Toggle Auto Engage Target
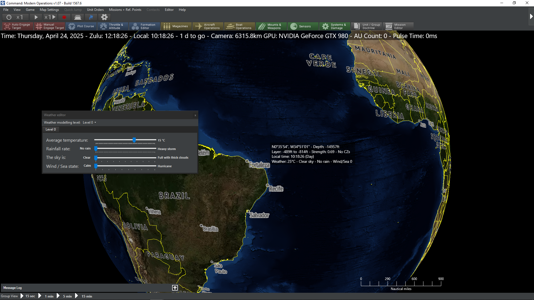The height and width of the screenshot is (300, 534). tap(18, 26)
